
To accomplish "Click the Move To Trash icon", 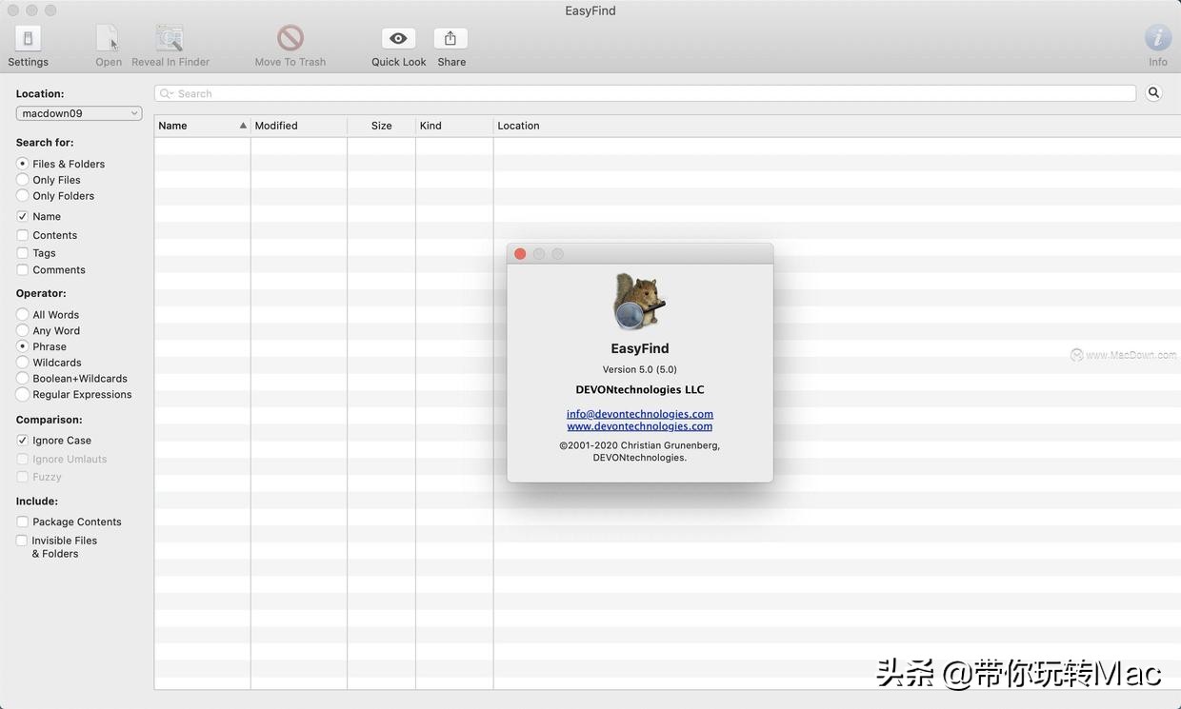I will click(x=290, y=38).
